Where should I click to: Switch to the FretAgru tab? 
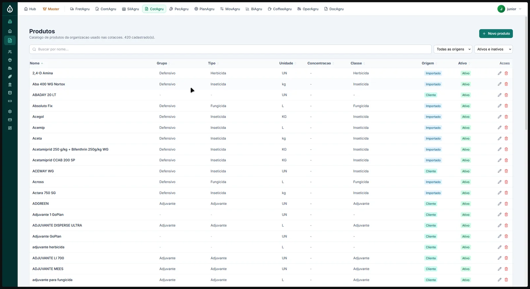(x=80, y=9)
